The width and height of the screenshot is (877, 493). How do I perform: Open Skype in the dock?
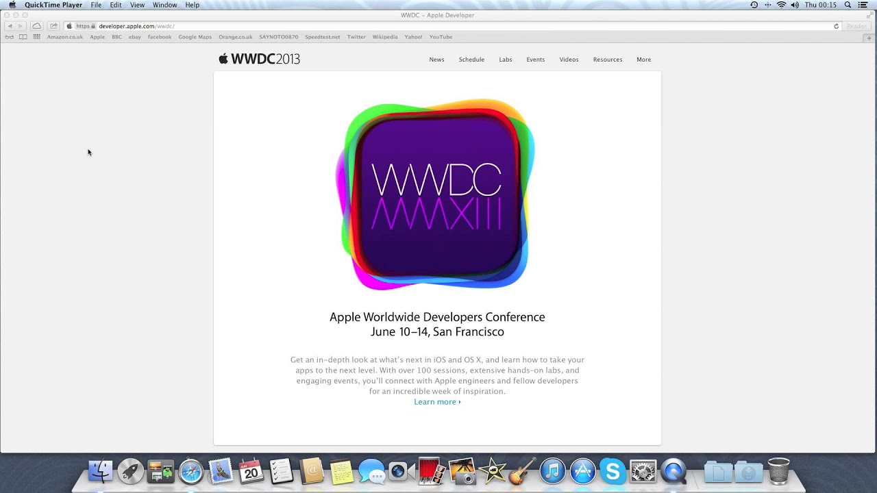point(613,471)
